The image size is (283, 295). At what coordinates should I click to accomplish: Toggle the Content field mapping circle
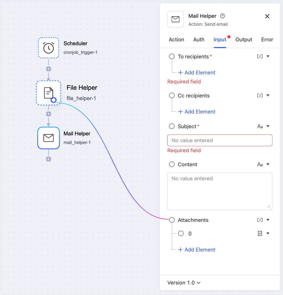pyautogui.click(x=172, y=164)
